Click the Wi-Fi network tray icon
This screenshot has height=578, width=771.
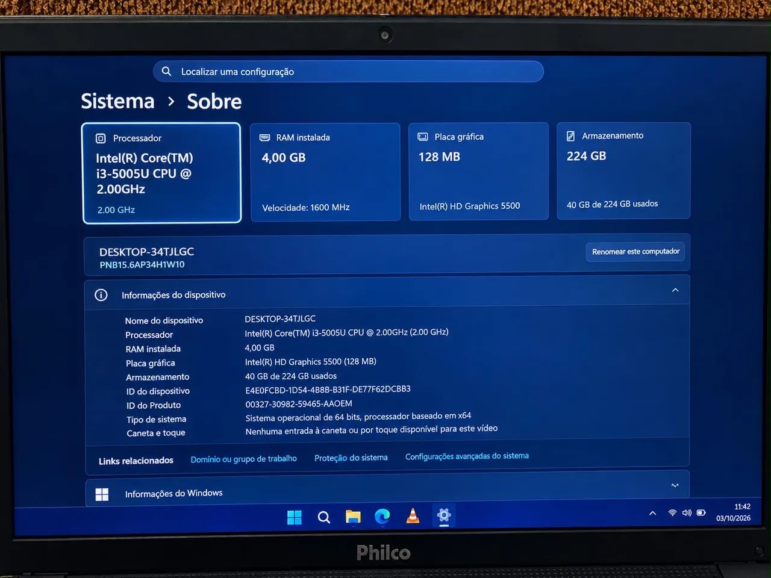pos(672,513)
